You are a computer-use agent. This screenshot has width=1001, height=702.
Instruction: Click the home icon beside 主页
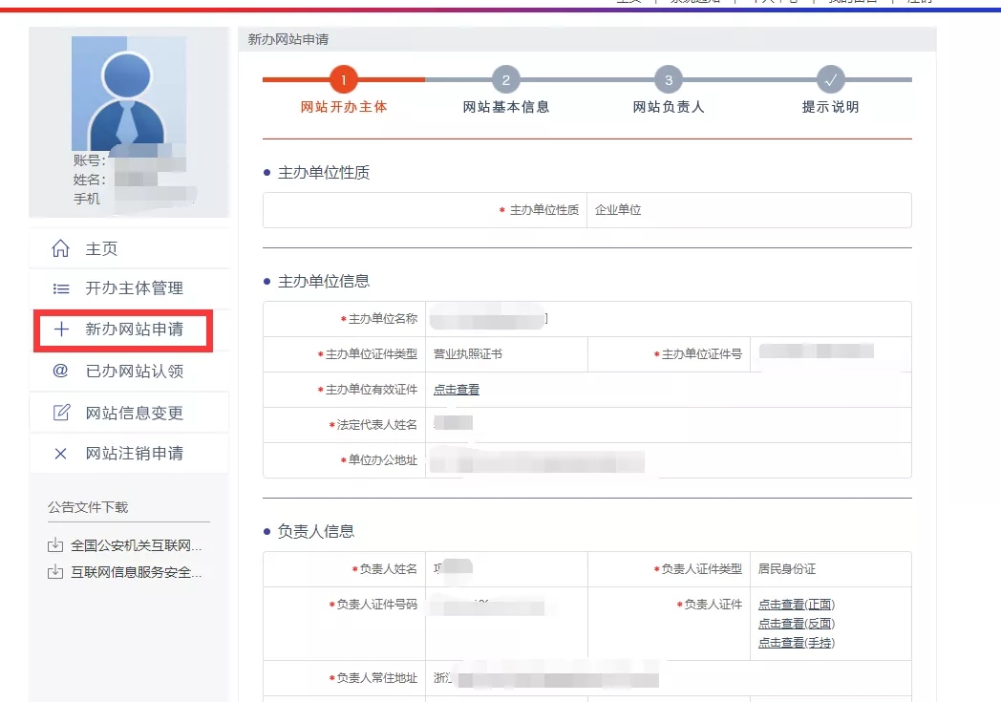60,249
